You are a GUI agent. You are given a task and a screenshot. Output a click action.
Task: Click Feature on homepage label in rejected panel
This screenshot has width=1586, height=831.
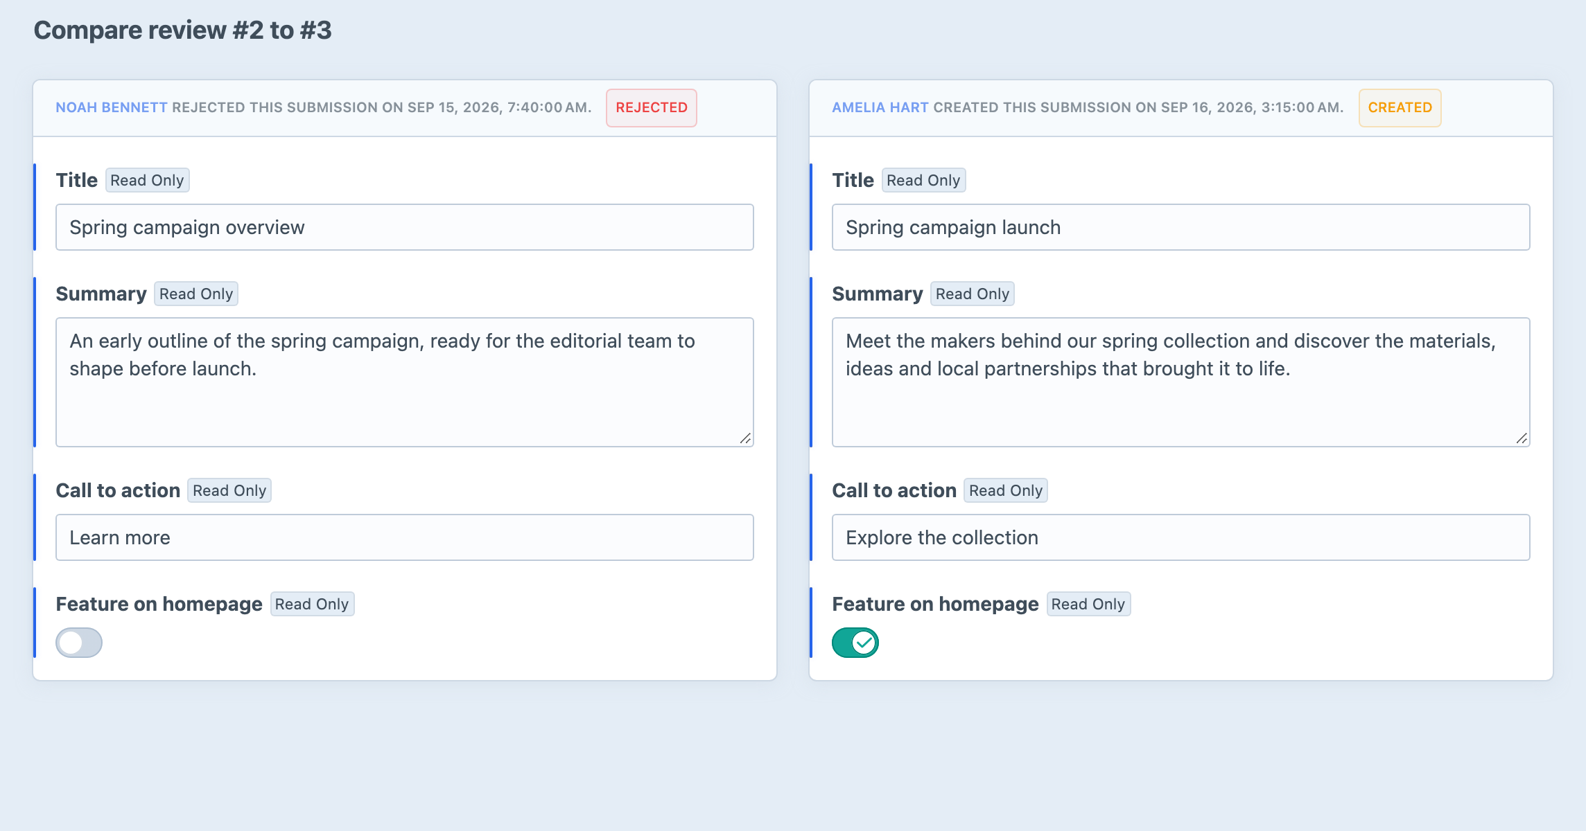click(x=159, y=604)
